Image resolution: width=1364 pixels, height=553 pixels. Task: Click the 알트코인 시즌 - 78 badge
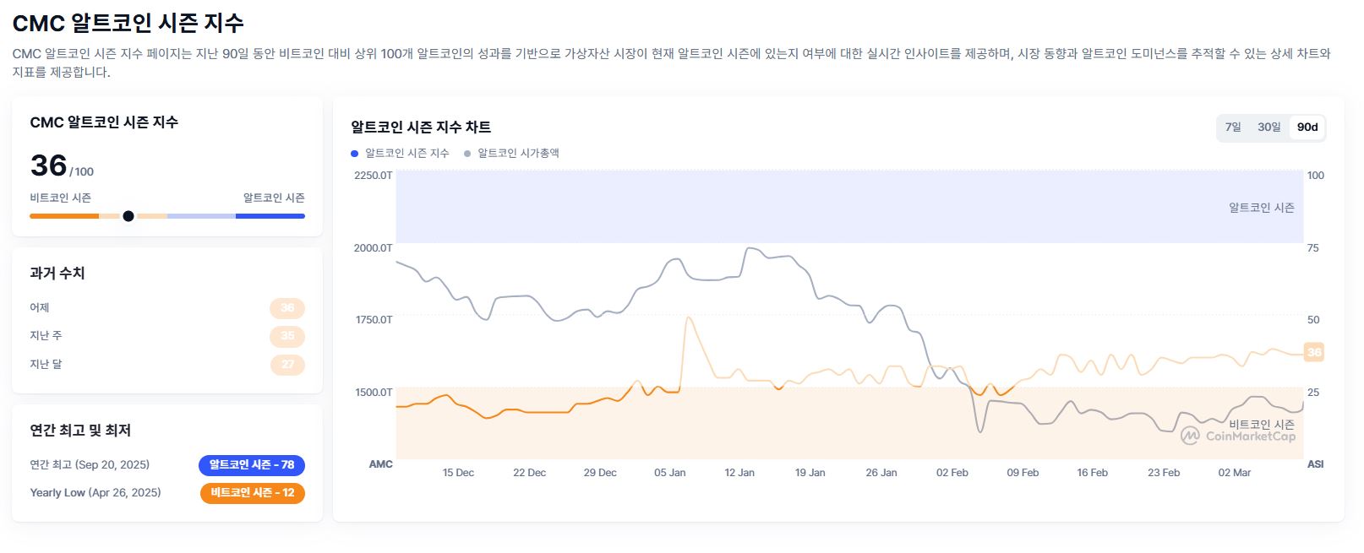(252, 465)
